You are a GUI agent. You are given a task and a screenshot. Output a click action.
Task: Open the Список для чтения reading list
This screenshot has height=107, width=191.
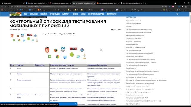(x=183, y=10)
